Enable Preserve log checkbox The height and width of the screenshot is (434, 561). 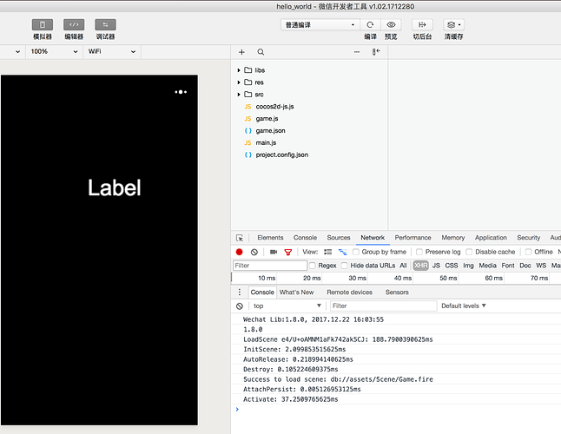click(419, 252)
